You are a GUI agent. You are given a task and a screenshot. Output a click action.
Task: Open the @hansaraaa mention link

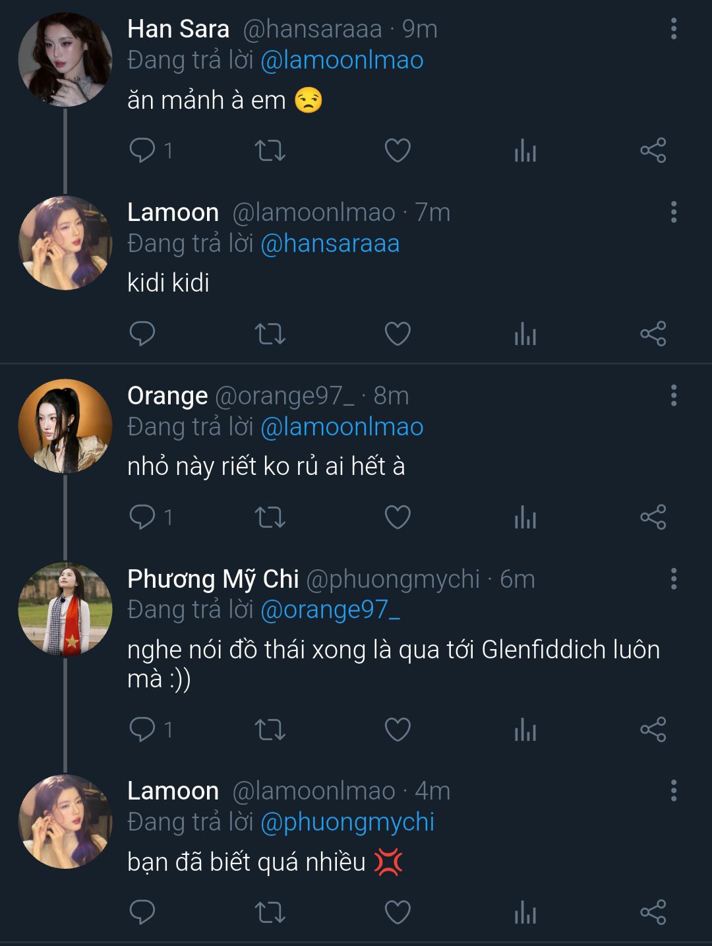pos(330,244)
